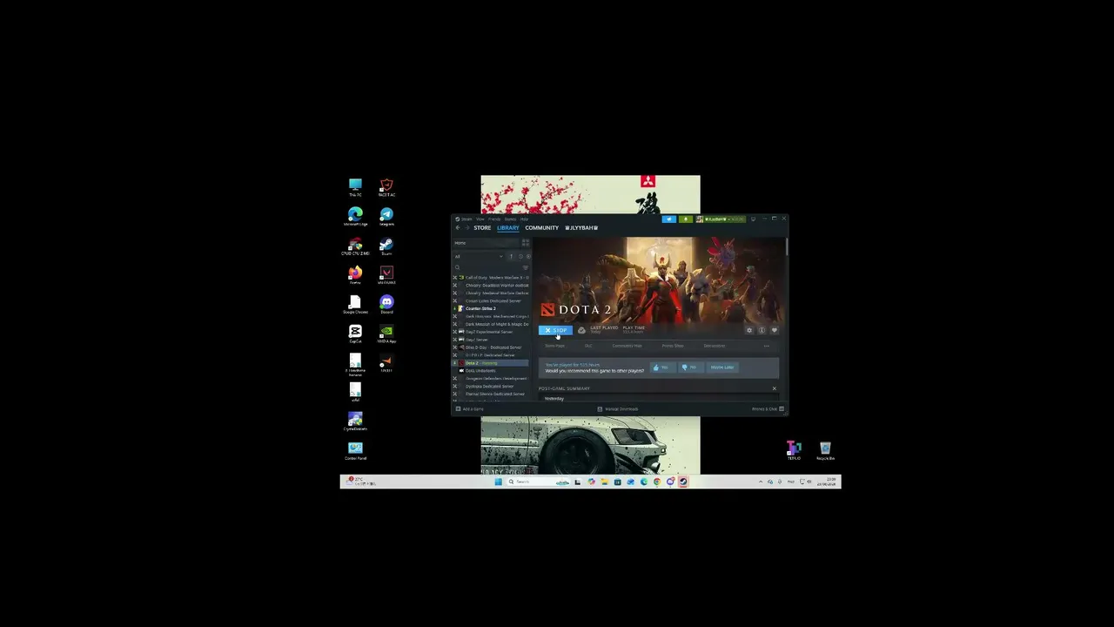Viewport: 1114px width, 627px height.
Task: Click the Steam library vertical scrollbar
Action: (787, 246)
